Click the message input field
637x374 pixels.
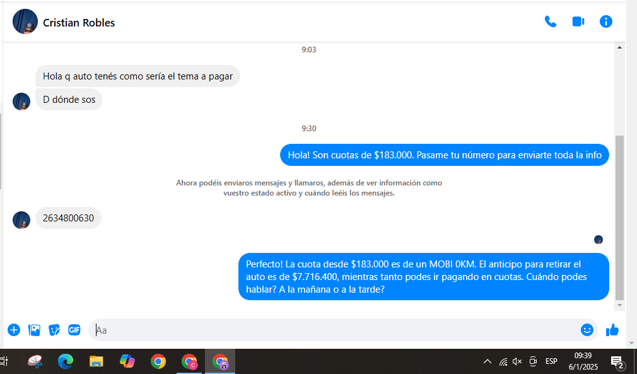334,330
